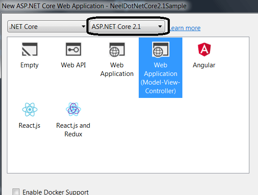
Task: Open the ASP.NET Core 2.1 version dropdown
Action: point(127,26)
